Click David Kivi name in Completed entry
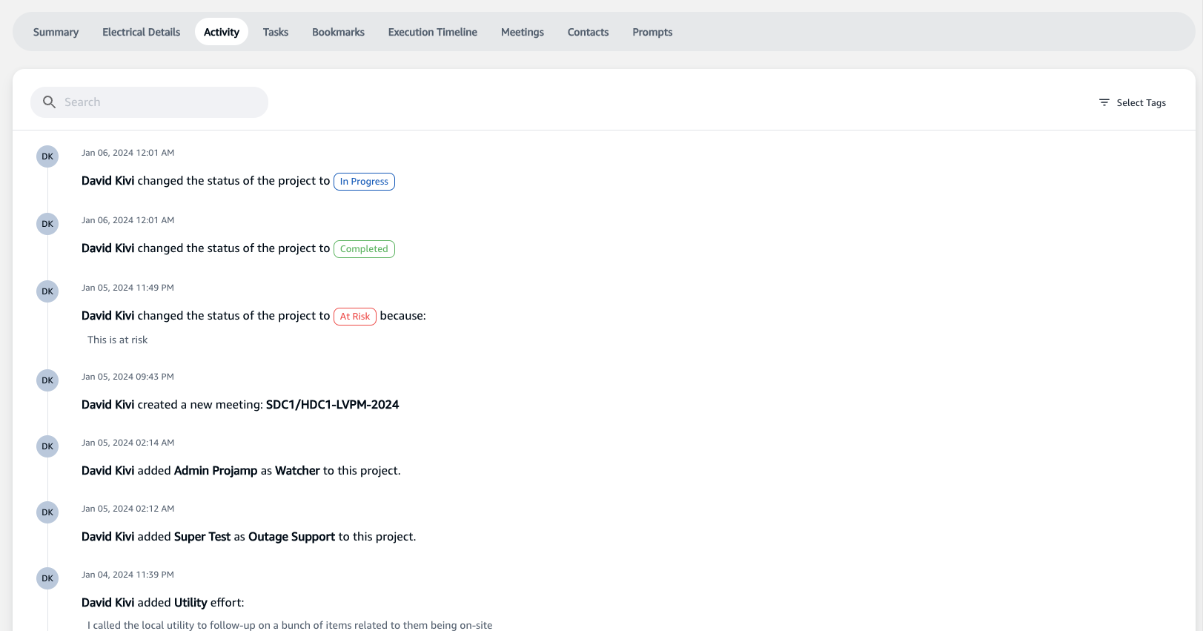Image resolution: width=1203 pixels, height=631 pixels. tap(108, 248)
